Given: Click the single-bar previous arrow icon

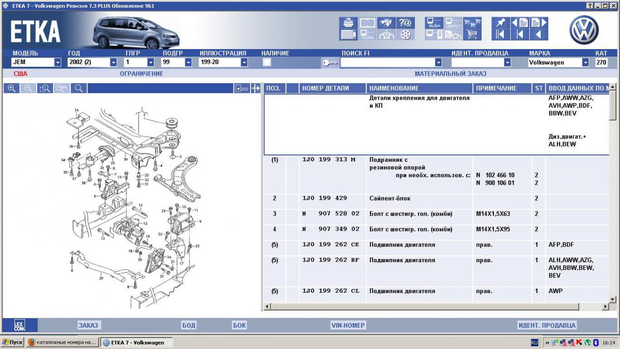Looking at the screenshot, I should point(520,35).
